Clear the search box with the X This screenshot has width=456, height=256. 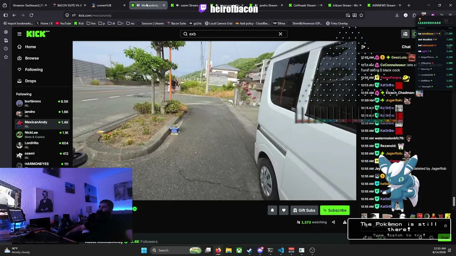tap(280, 34)
